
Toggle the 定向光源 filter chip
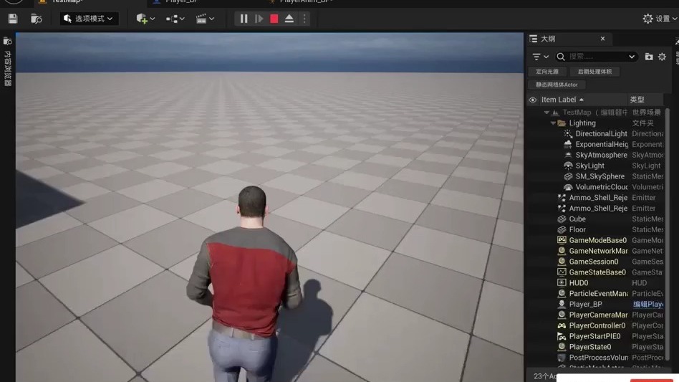pos(547,72)
